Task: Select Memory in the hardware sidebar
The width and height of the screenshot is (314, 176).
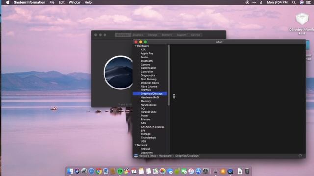Action: 146,101
